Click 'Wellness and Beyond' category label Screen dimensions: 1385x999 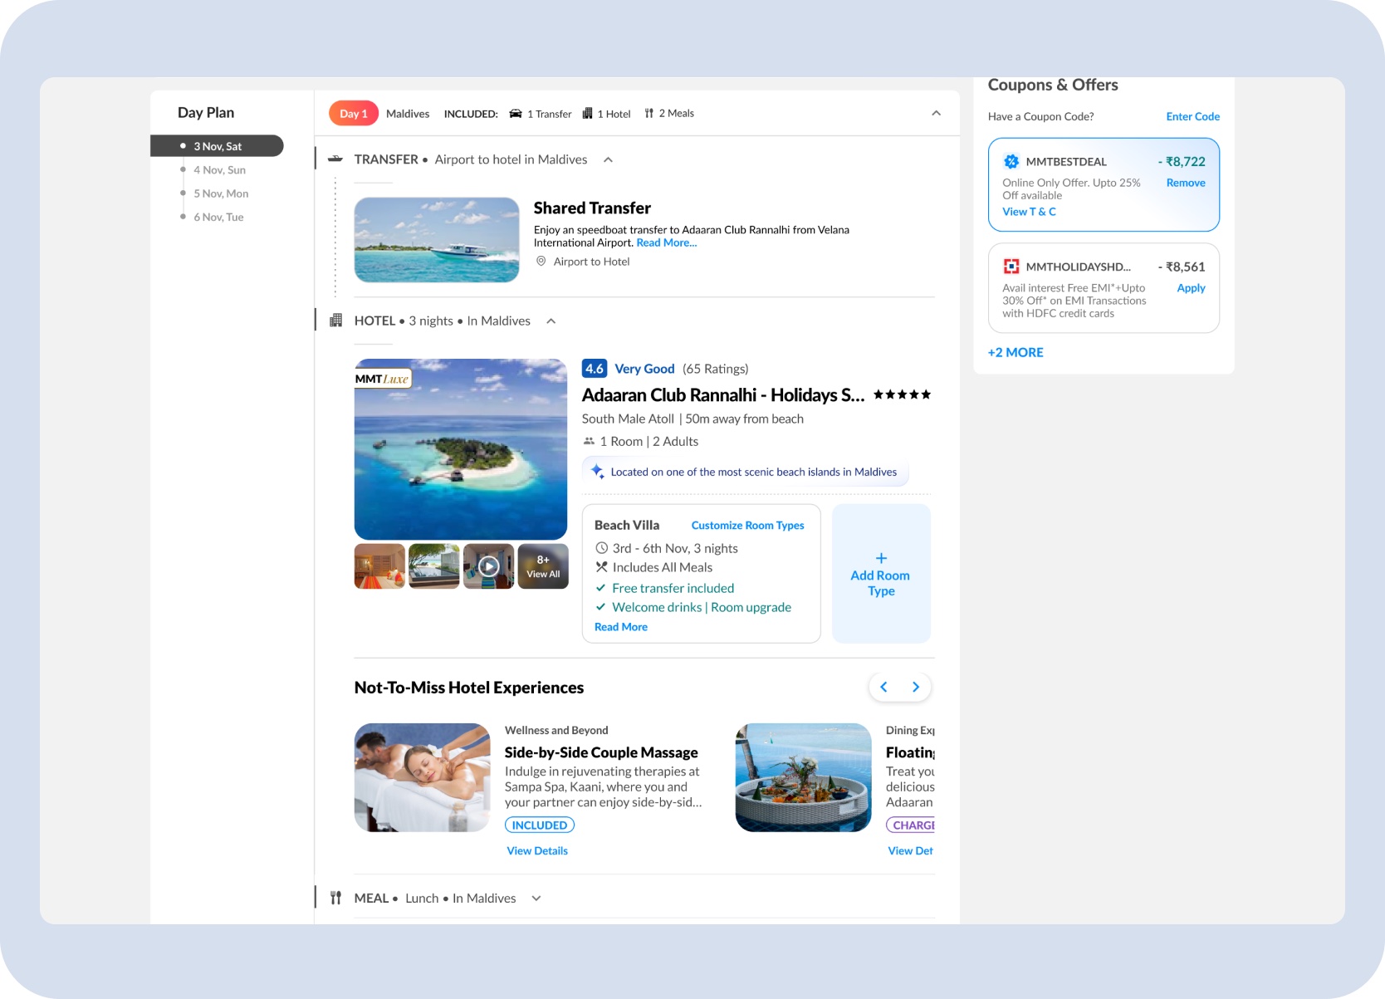point(556,731)
